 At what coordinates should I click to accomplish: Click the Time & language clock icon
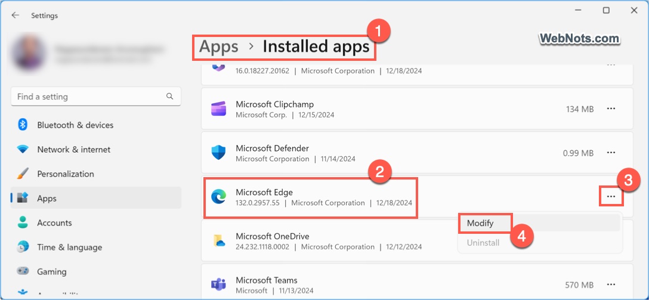tap(22, 247)
